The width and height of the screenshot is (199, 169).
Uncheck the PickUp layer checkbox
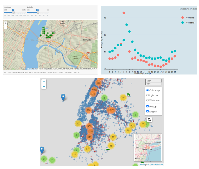[x=147, y=106]
